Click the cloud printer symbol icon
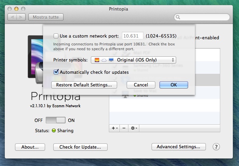 click(104, 60)
